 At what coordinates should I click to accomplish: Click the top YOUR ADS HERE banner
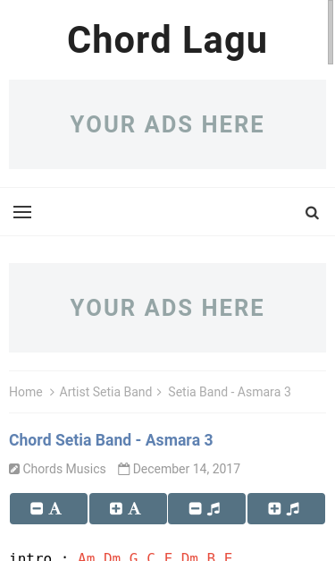(168, 124)
